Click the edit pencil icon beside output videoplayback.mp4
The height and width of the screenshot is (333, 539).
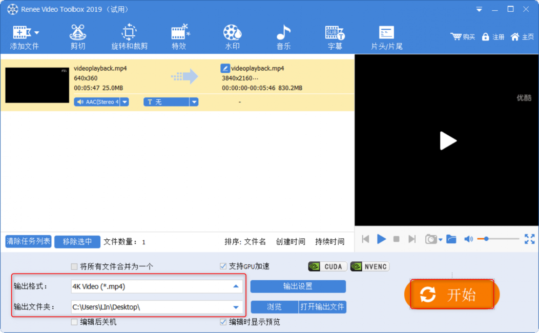pyautogui.click(x=225, y=68)
